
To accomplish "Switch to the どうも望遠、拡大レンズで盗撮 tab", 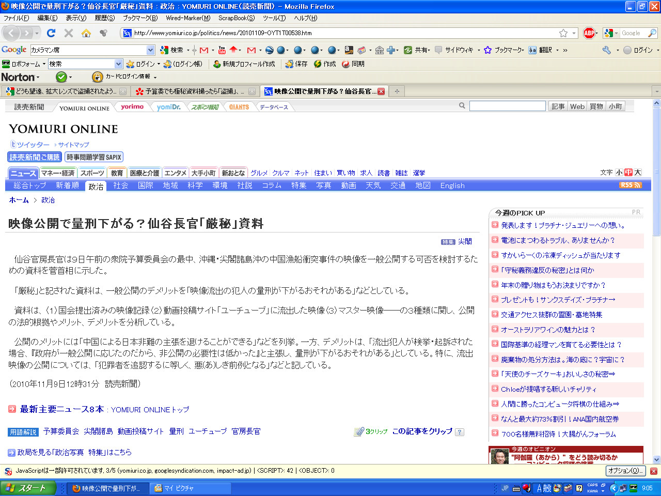I will (66, 91).
